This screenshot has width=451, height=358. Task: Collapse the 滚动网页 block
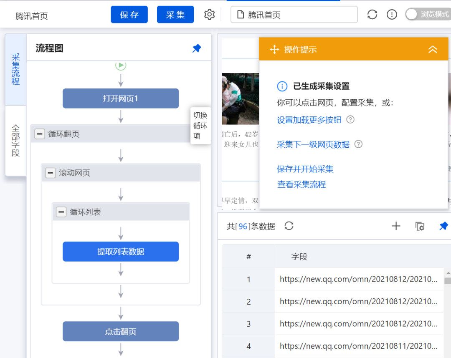point(51,173)
